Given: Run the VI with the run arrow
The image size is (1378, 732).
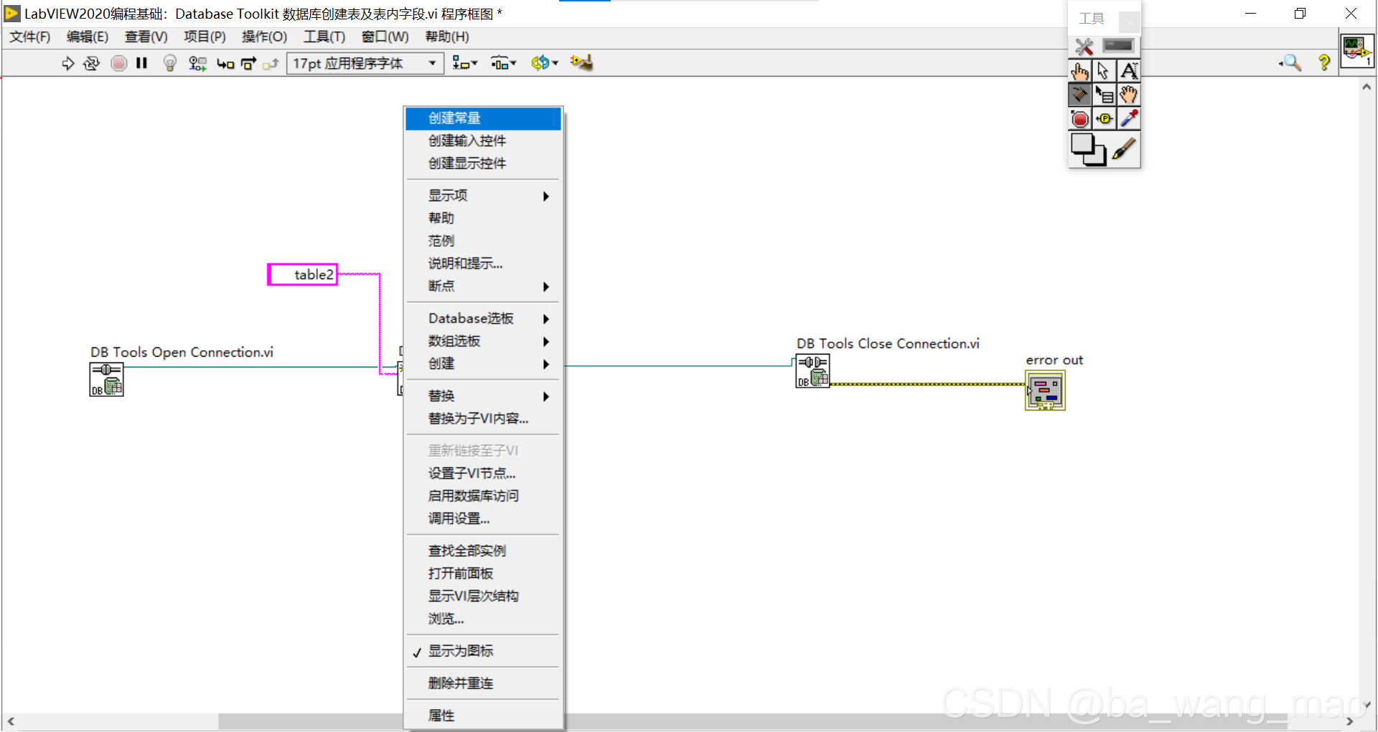Looking at the screenshot, I should click(69, 63).
